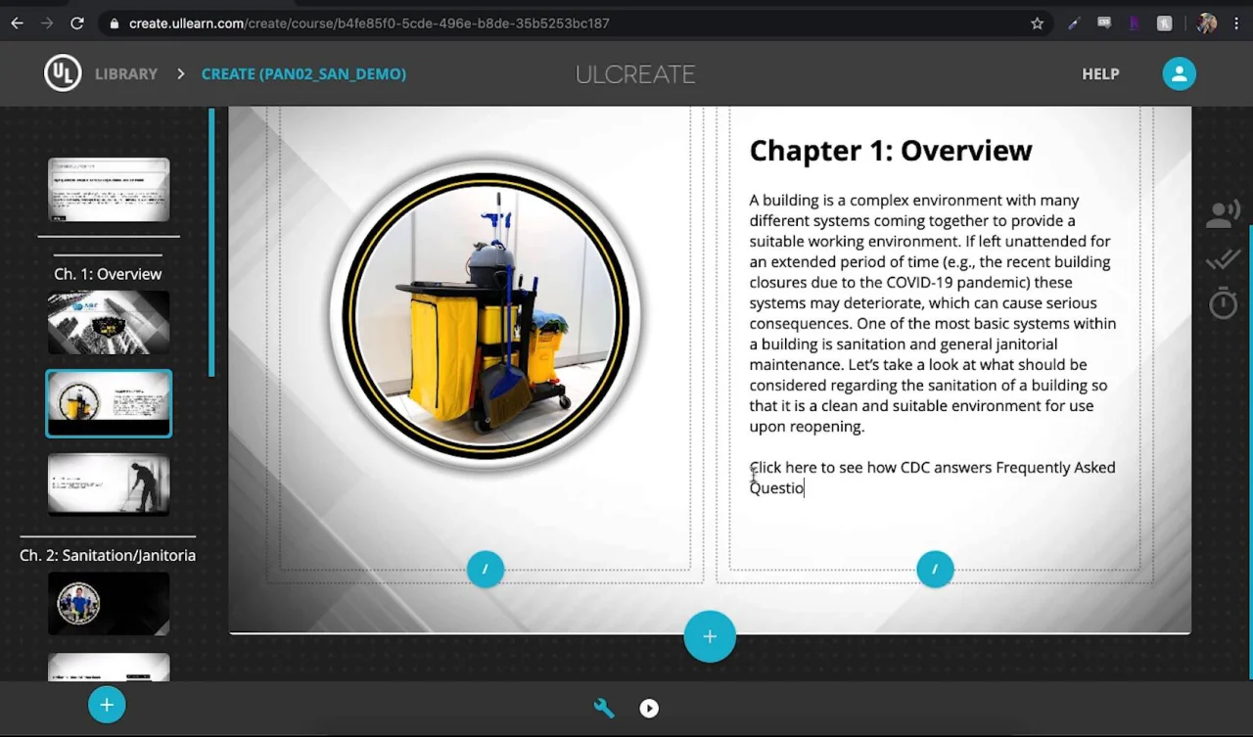Click the gray K extension icon
The height and width of the screenshot is (737, 1253).
point(1164,23)
